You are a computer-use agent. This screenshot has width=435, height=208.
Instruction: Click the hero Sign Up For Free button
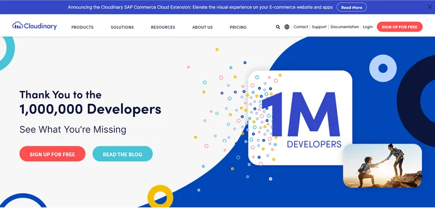pyautogui.click(x=52, y=154)
